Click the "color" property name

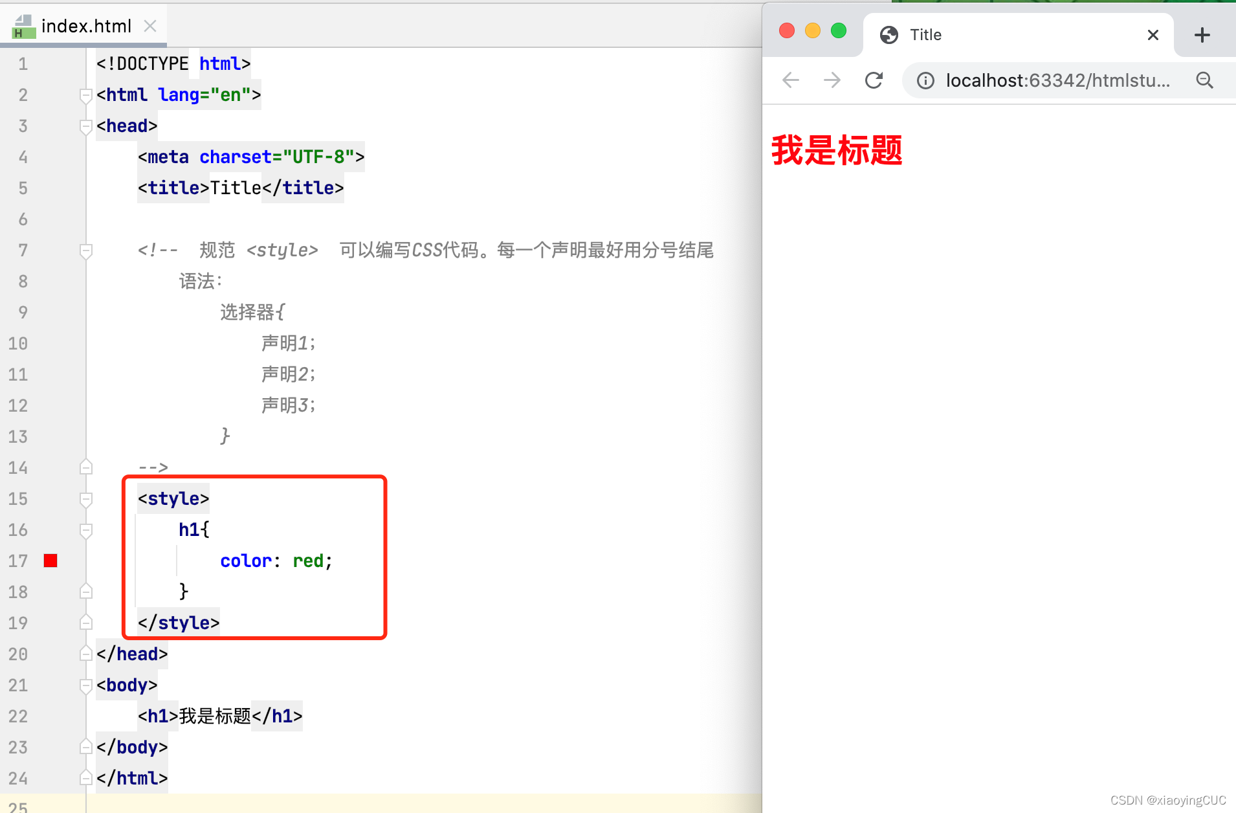coord(246,561)
